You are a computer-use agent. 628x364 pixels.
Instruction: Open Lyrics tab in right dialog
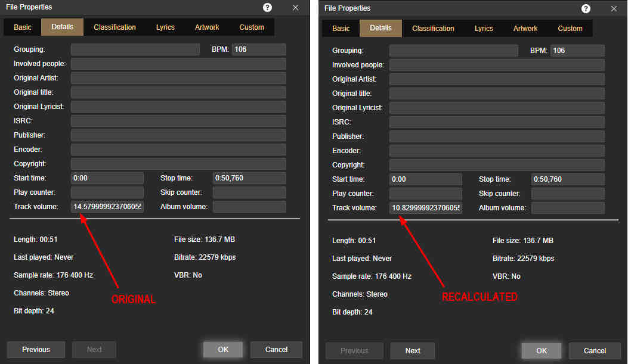484,29
